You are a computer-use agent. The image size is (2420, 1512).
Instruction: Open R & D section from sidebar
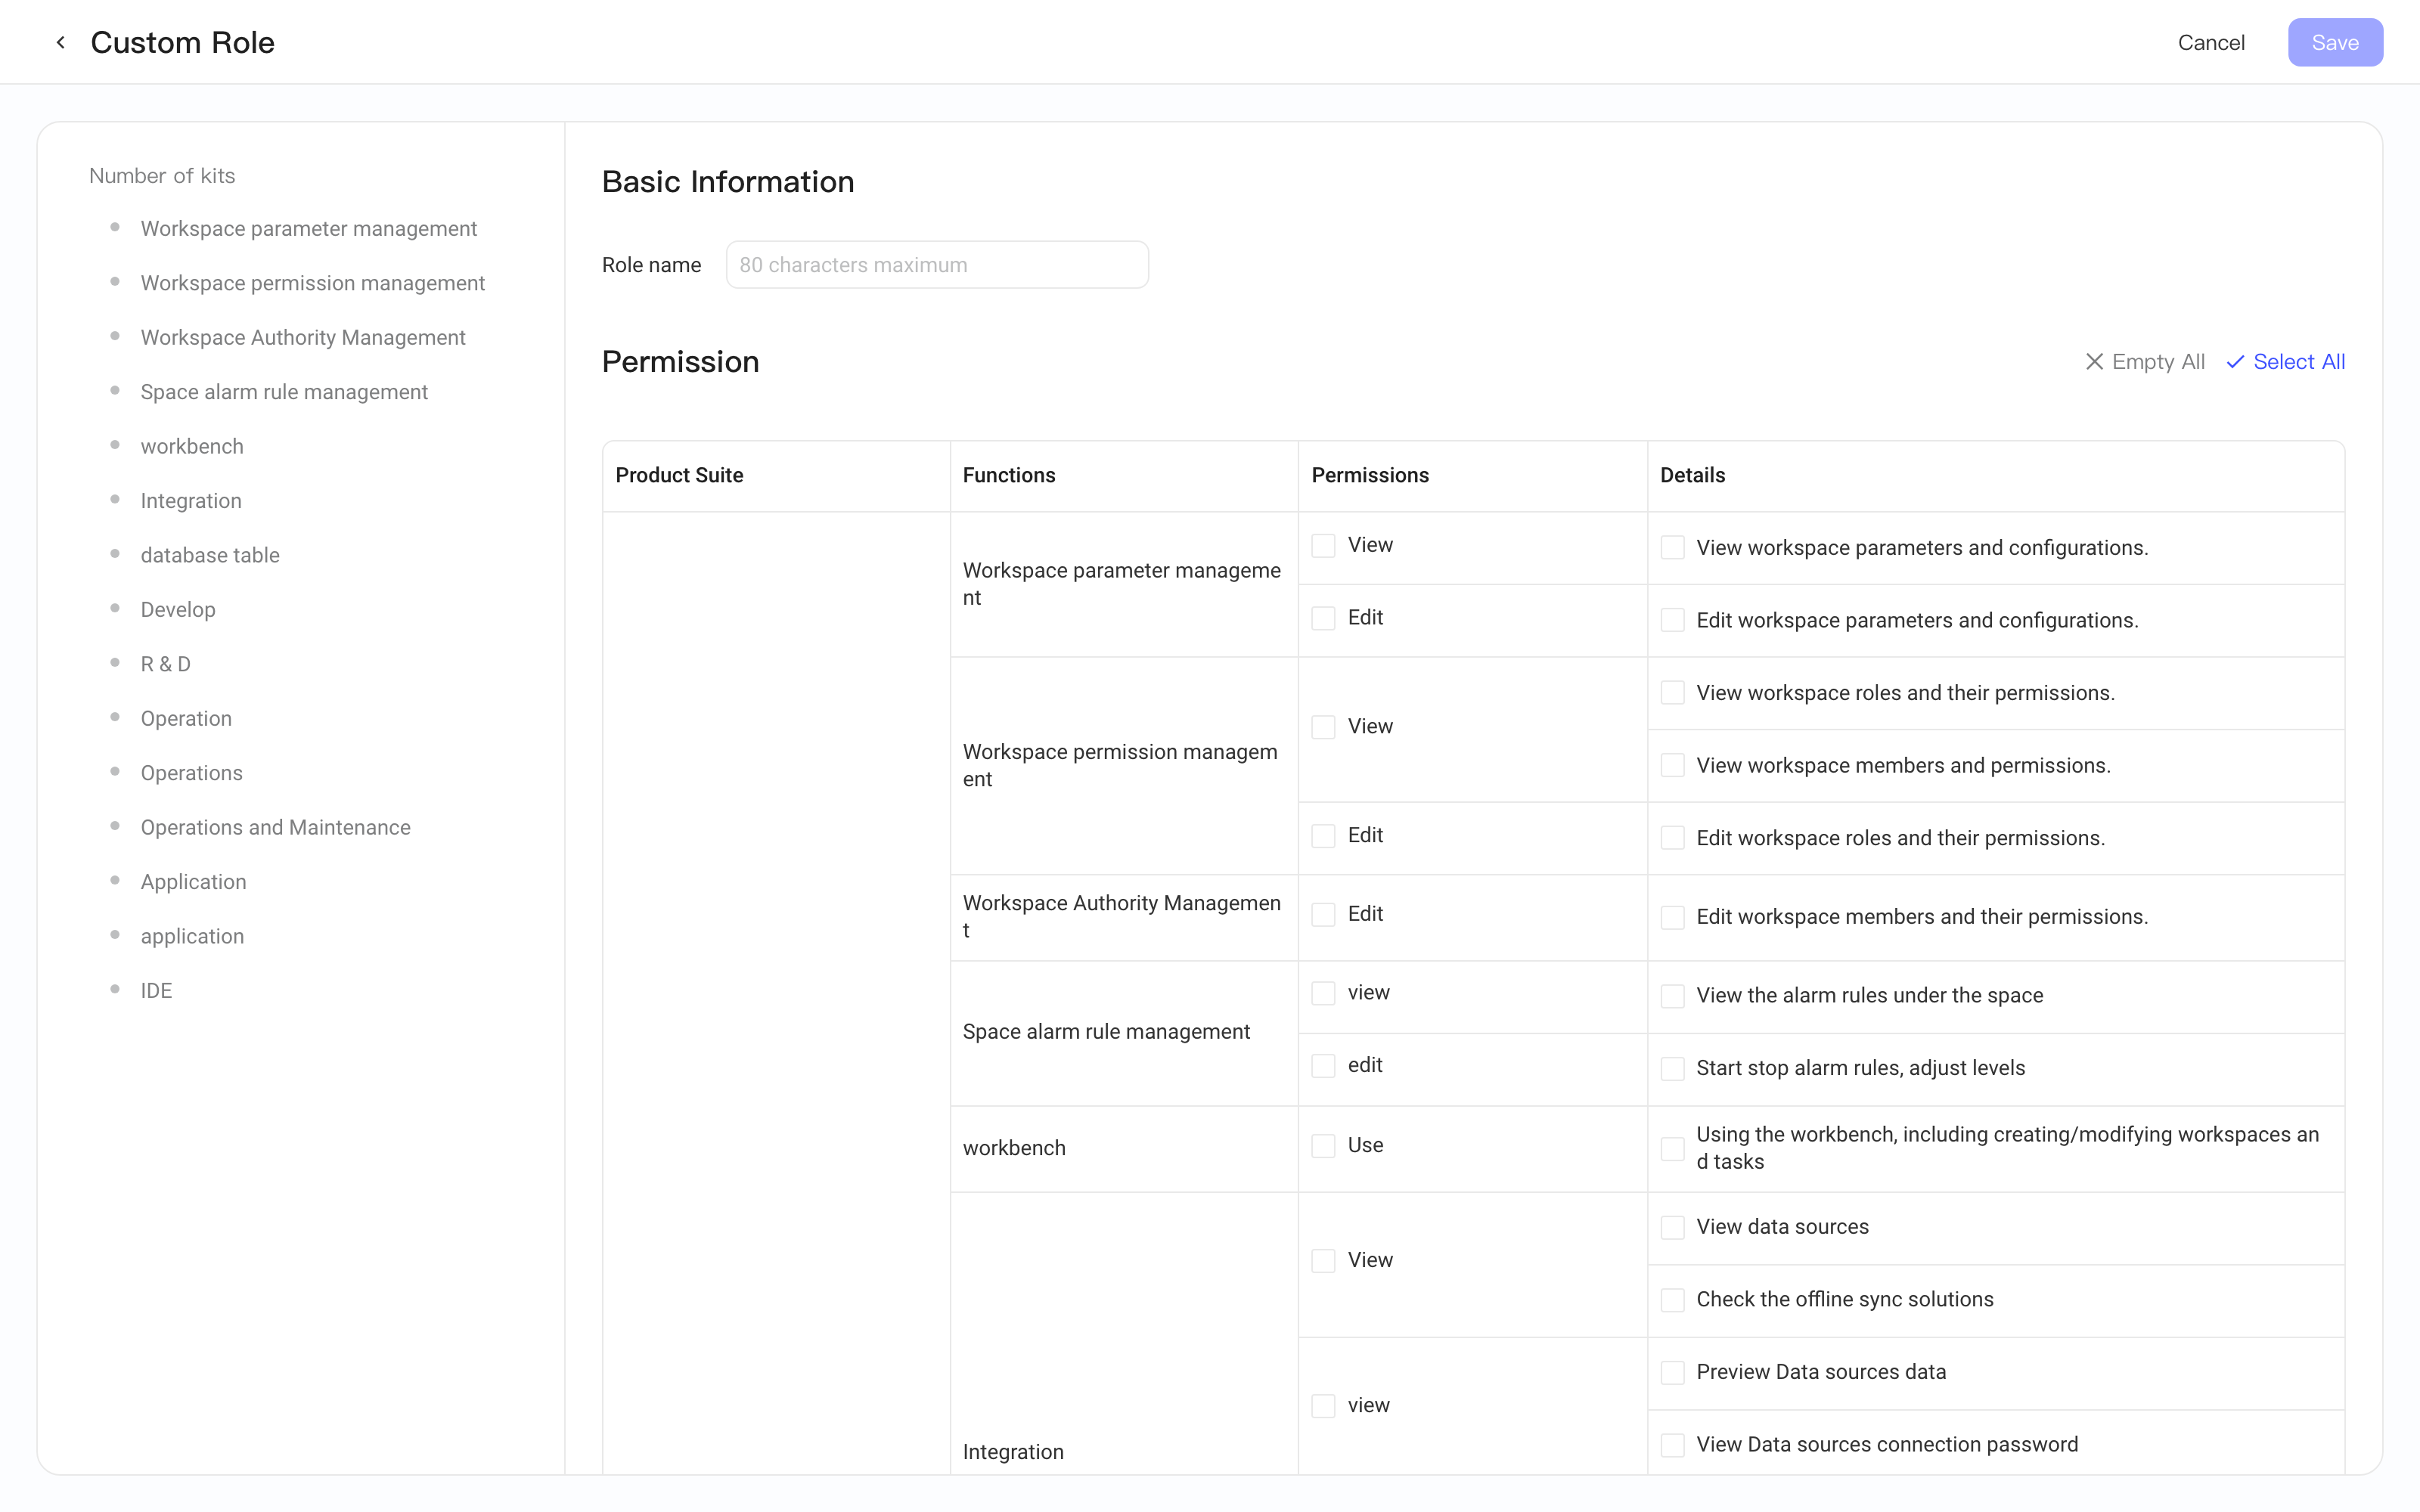[165, 664]
